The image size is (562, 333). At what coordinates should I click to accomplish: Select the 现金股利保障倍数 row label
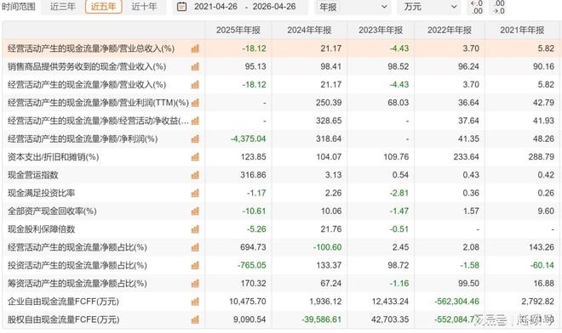point(41,229)
